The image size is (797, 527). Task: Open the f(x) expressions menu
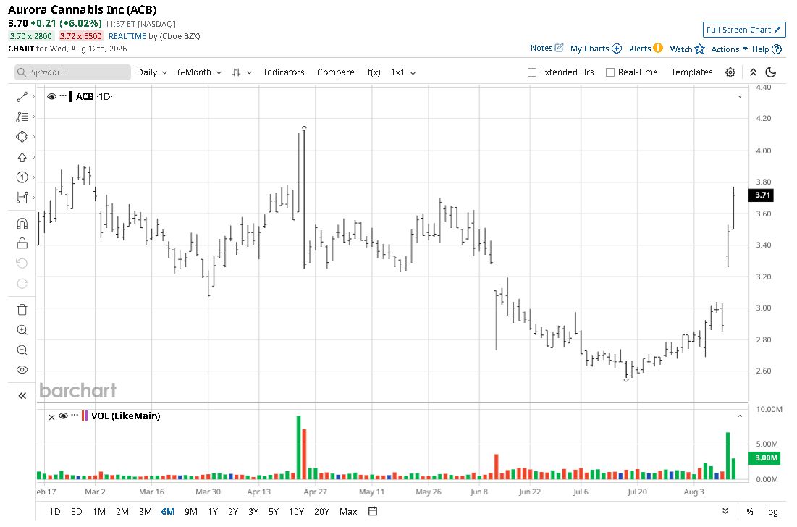pos(374,72)
